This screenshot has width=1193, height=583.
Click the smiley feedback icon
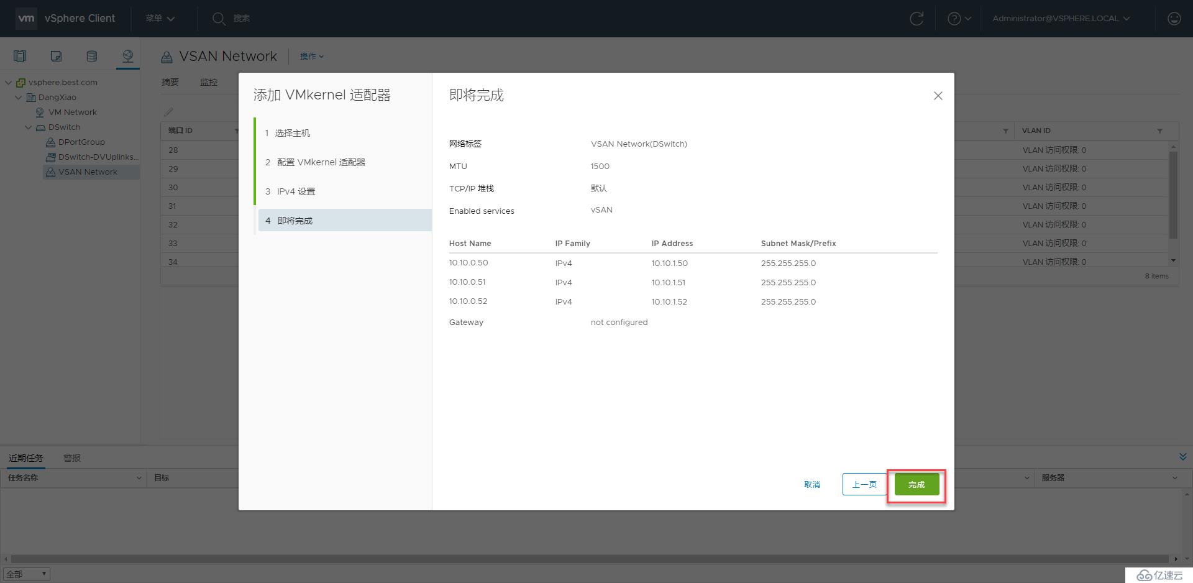[x=1174, y=19]
